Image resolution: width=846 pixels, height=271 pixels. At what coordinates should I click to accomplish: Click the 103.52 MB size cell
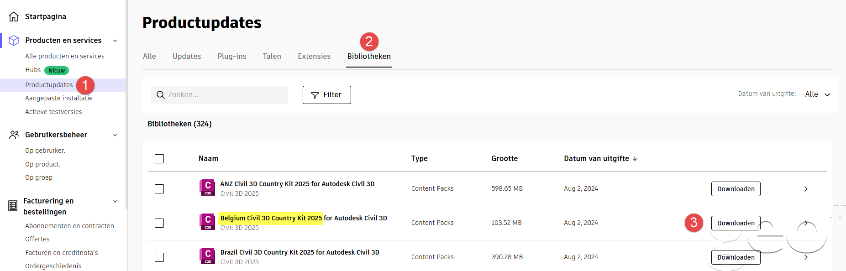pos(506,223)
